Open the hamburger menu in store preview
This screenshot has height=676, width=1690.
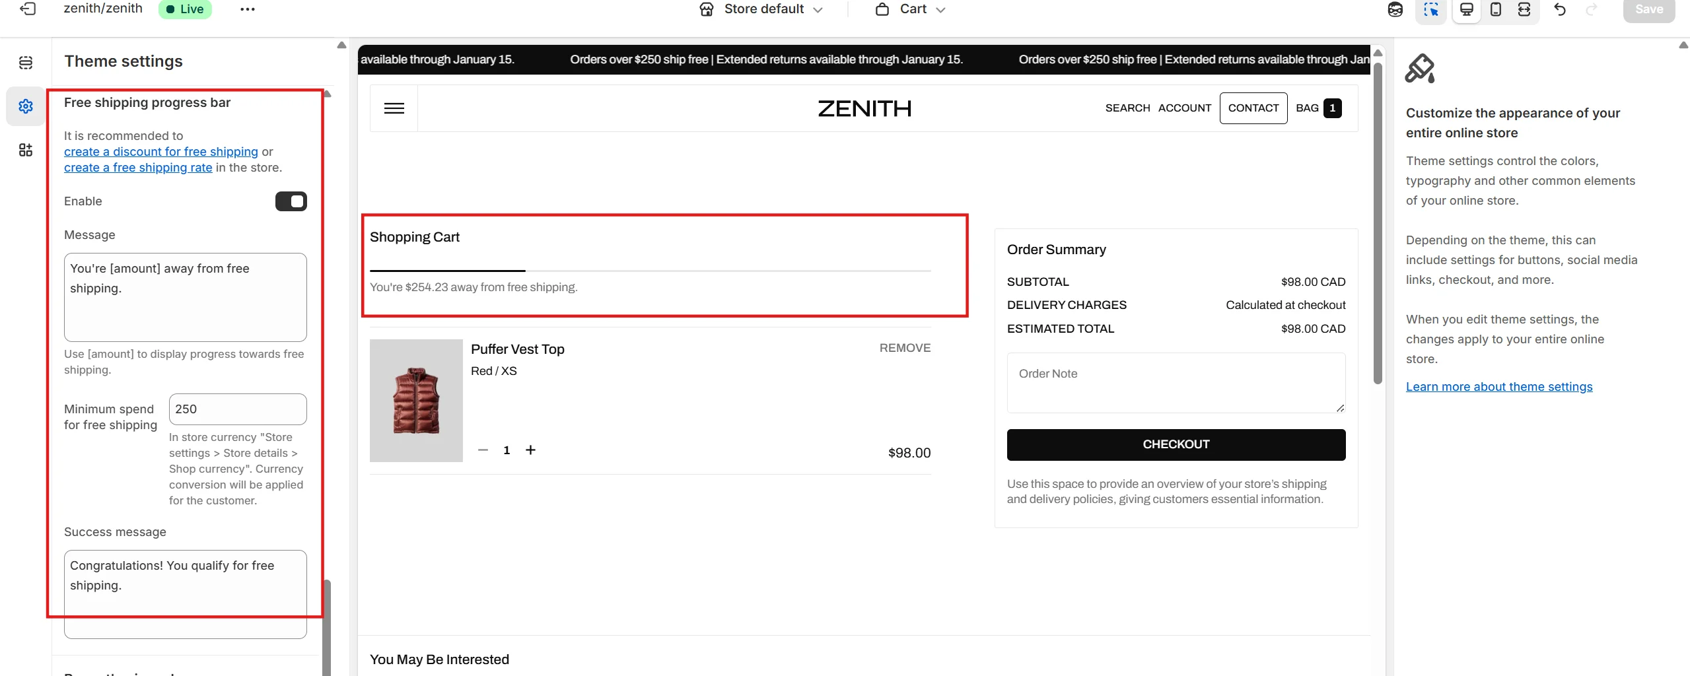(394, 108)
